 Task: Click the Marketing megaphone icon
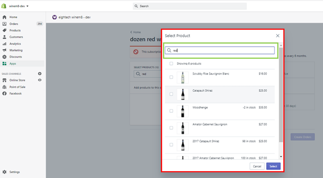point(4,50)
